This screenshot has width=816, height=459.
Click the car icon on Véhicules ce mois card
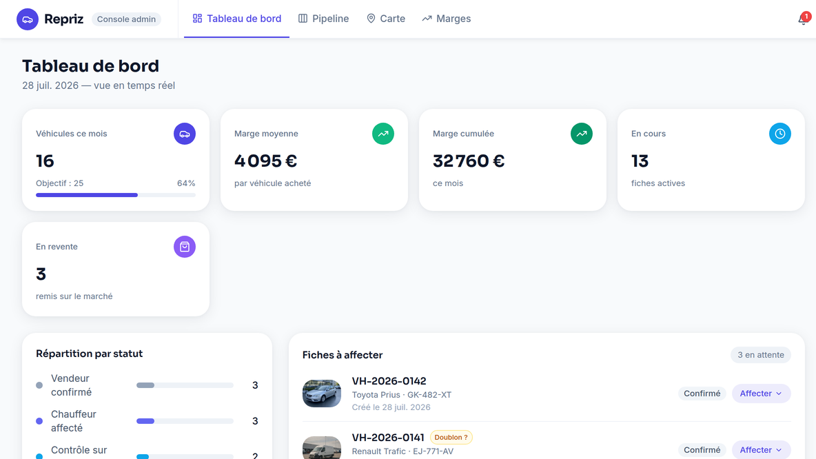pyautogui.click(x=185, y=134)
